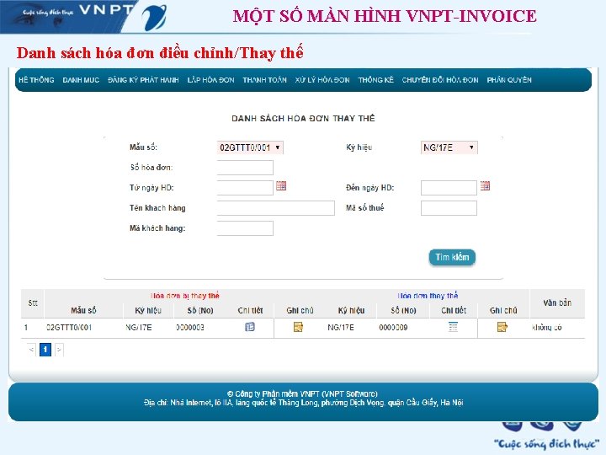Screen dimensions: 606x455
Task: View details of replacement invoice 0000009
Action: 453,327
